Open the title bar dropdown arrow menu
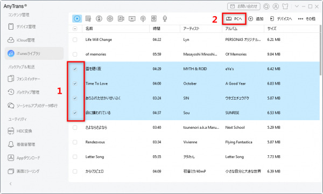This screenshot has width=323, height=194. 297,6
